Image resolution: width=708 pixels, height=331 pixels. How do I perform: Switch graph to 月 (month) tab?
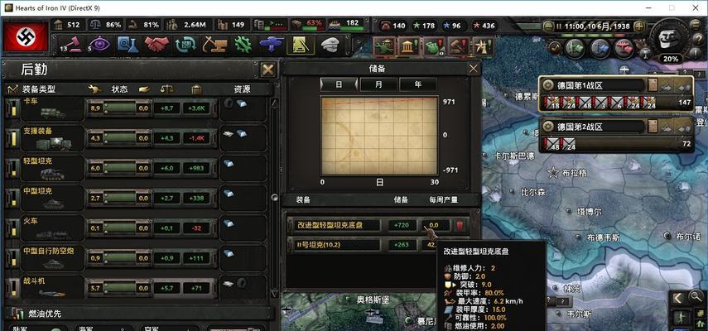click(378, 84)
